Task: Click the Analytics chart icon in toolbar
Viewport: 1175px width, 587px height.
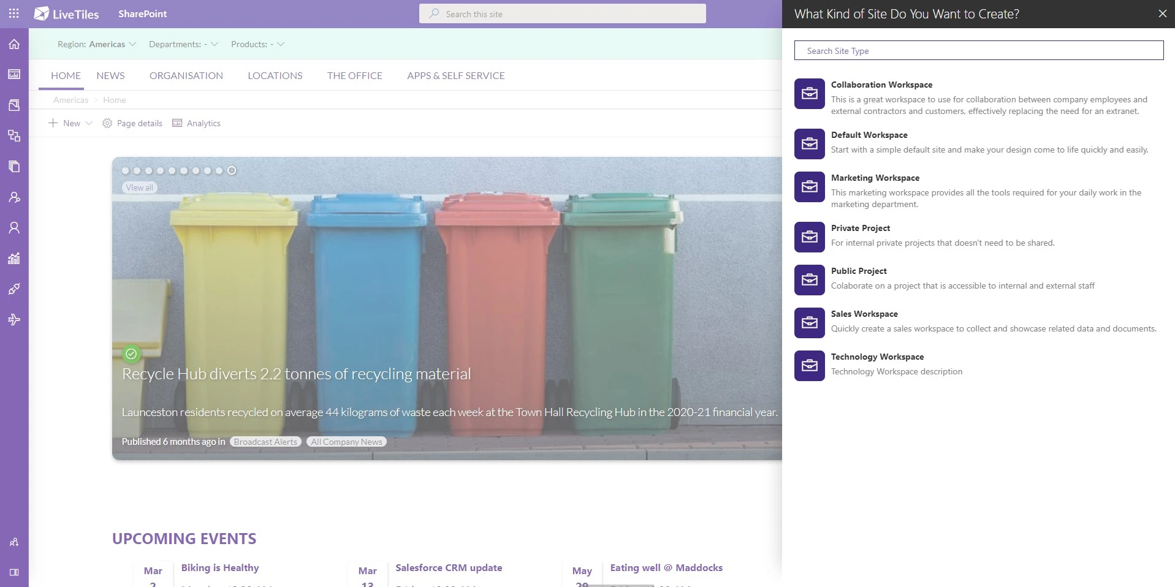Action: (177, 123)
